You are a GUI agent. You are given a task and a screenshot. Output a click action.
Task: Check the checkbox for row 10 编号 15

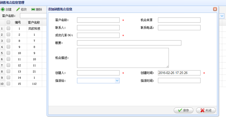pyautogui.click(x=9, y=83)
